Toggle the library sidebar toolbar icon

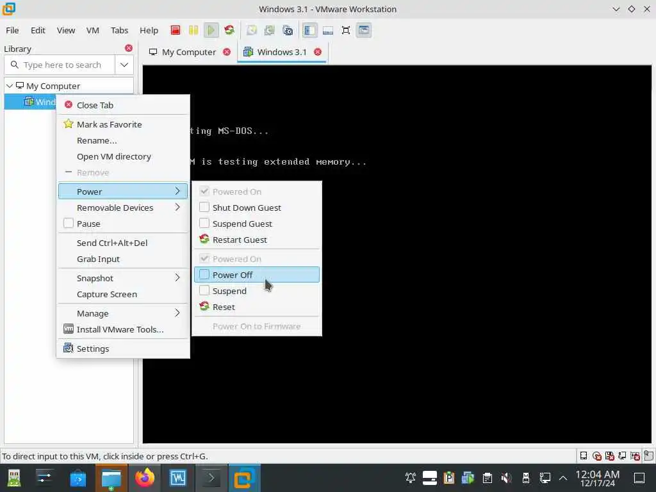click(309, 30)
